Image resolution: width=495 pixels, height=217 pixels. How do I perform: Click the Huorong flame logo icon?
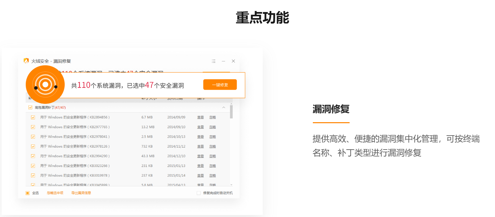[x=26, y=61]
